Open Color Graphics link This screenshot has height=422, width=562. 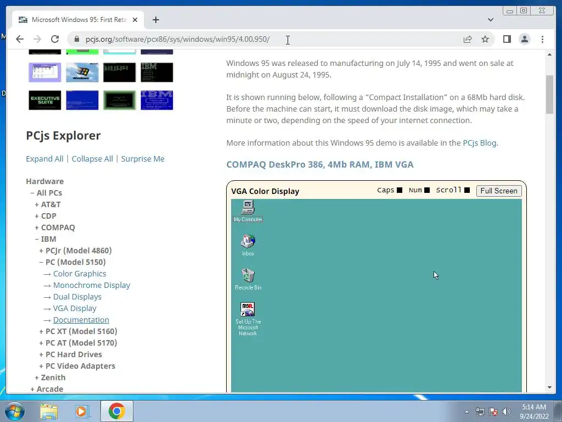pos(80,274)
